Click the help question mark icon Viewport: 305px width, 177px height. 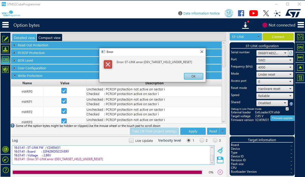coord(5,170)
